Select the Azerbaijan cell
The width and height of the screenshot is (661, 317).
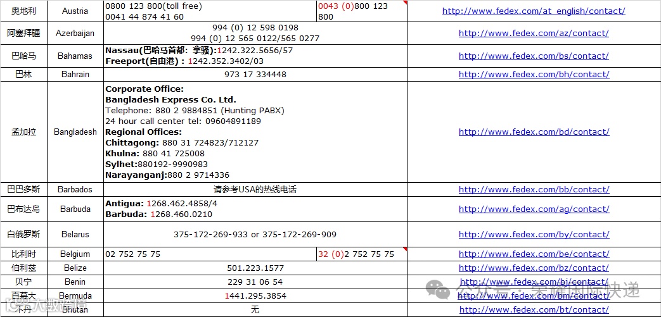(75, 34)
